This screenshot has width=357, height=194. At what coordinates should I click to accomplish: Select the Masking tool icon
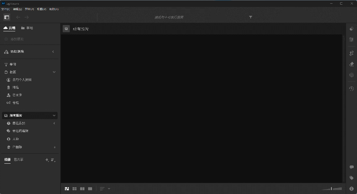352,75
